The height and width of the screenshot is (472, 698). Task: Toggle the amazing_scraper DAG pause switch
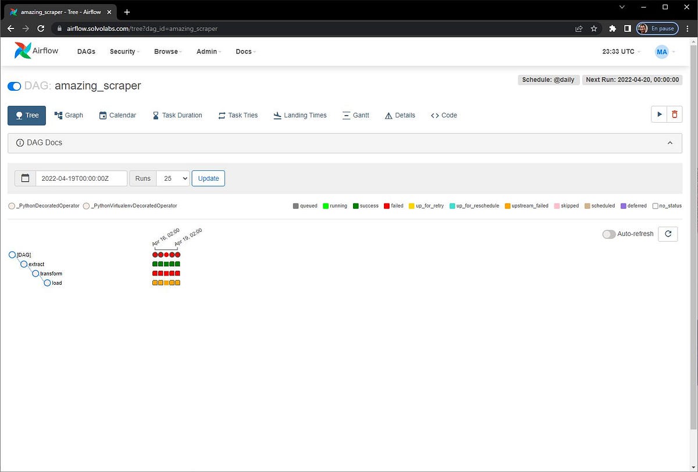point(15,85)
